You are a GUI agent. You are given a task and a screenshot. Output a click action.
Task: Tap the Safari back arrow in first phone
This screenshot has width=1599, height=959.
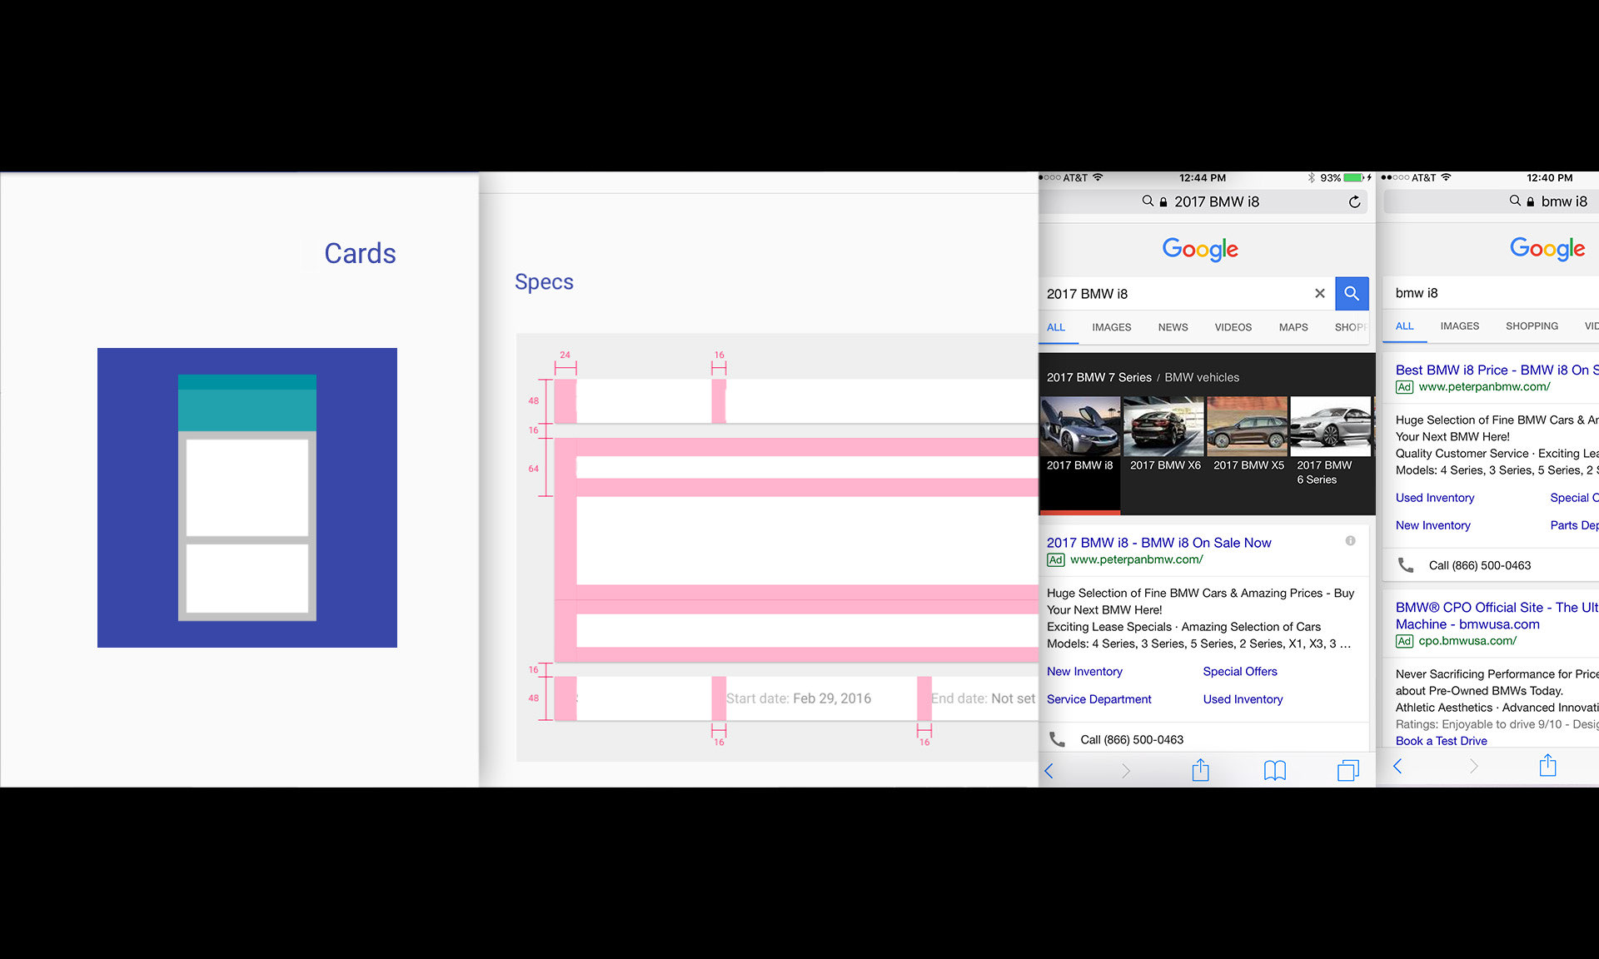tap(1049, 771)
